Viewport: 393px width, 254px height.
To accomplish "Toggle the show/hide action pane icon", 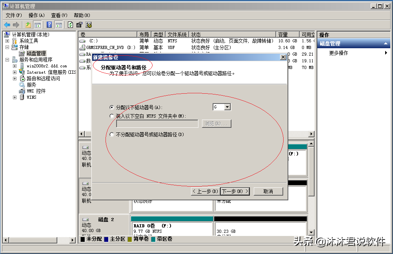I will (59, 25).
